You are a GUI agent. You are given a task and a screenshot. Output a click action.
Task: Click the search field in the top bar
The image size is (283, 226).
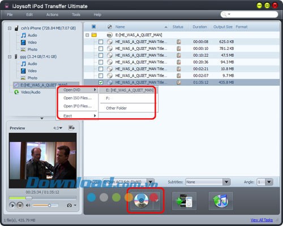249,14
